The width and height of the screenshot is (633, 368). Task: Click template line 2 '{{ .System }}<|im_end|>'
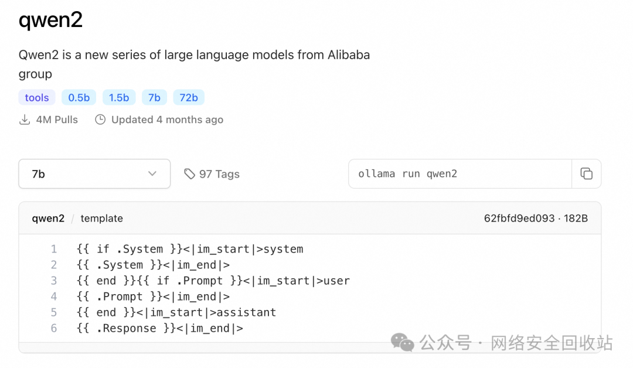[153, 265]
